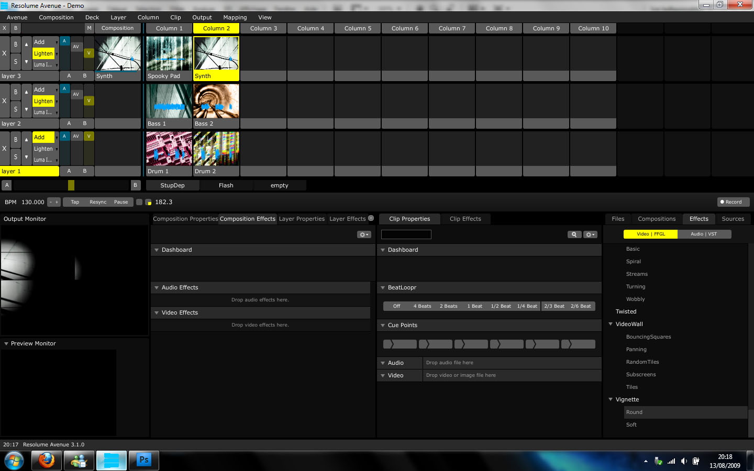The width and height of the screenshot is (754, 471).
Task: Move layer 2 down with arrow
Action: tap(26, 109)
